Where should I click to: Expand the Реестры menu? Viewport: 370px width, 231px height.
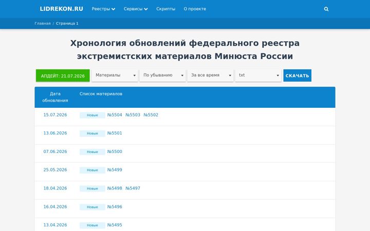tap(103, 9)
